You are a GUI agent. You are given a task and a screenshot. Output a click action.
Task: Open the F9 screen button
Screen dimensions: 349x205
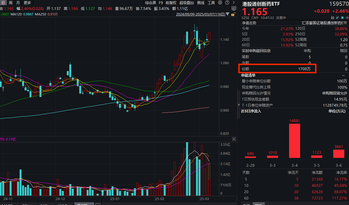click(x=161, y=3)
